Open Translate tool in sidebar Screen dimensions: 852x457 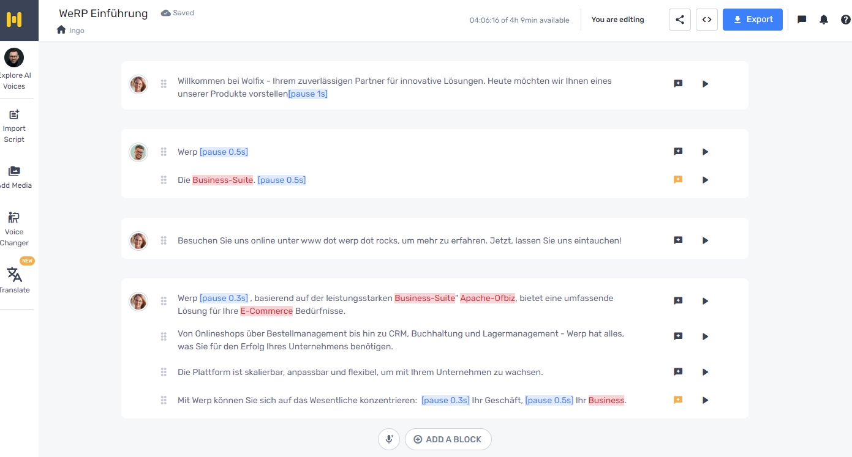point(14,280)
